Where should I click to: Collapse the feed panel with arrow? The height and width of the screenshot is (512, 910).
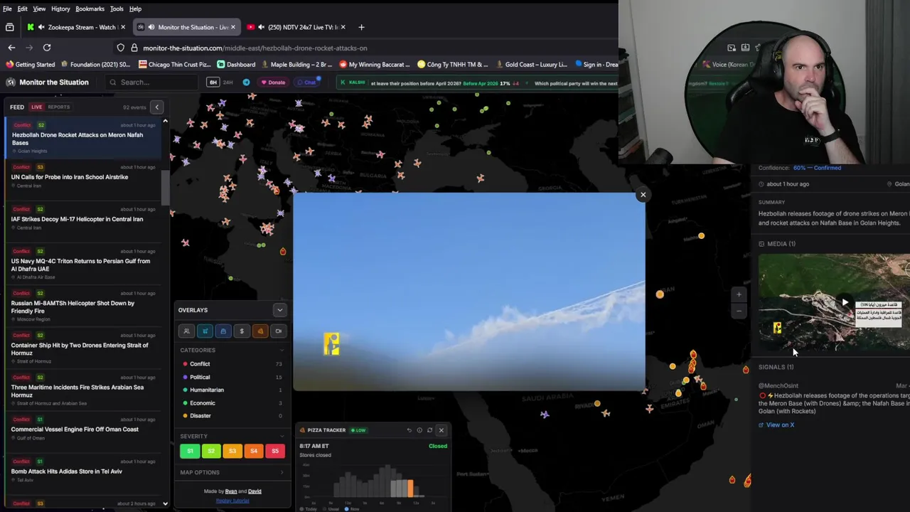[157, 107]
